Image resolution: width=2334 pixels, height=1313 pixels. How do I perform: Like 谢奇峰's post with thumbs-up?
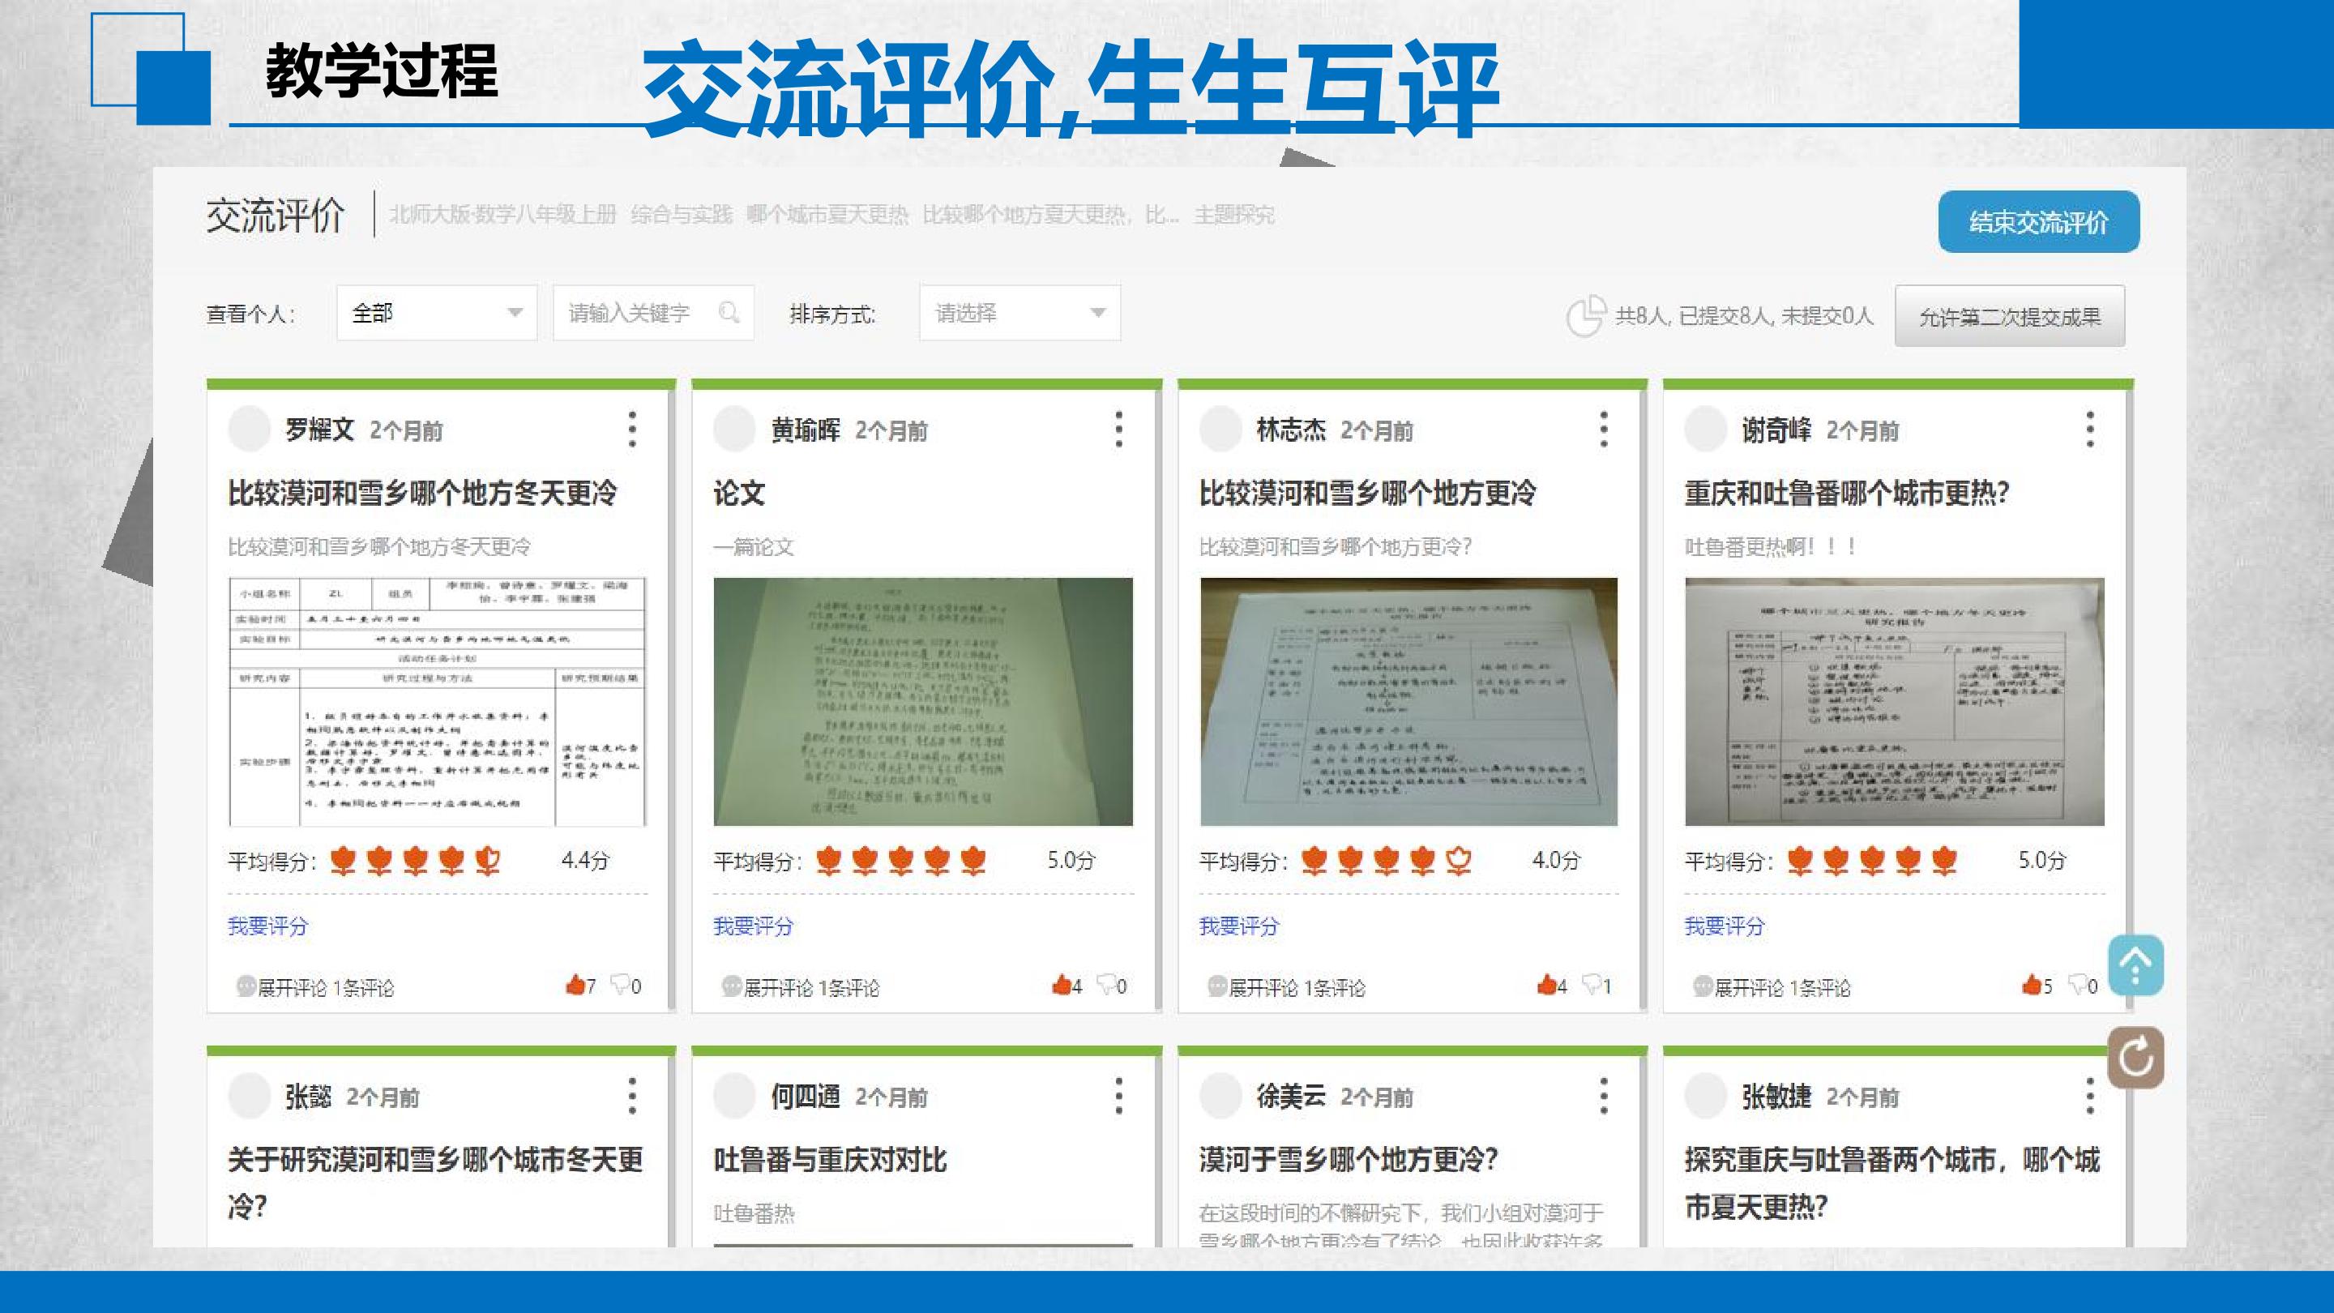coord(2032,984)
